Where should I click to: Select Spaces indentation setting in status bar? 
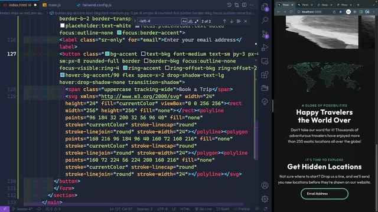click(x=145, y=209)
